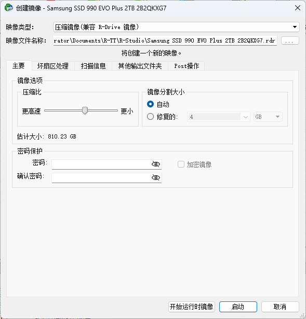306x319 pixels.
Task: Switch to the 坏扇区处理 tab
Action: point(53,66)
